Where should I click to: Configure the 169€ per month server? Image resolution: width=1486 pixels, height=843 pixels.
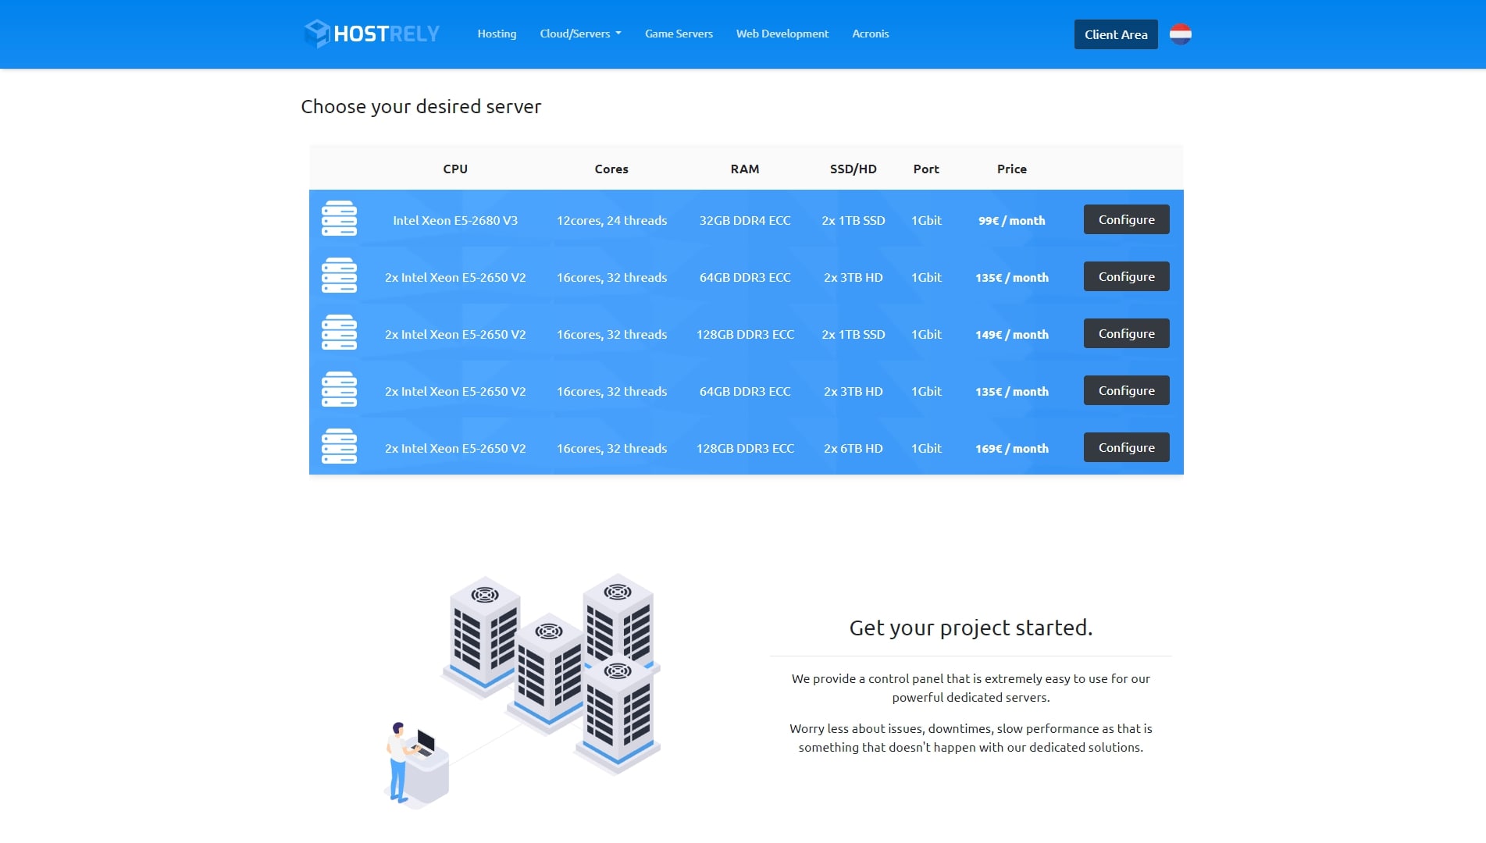click(x=1126, y=447)
